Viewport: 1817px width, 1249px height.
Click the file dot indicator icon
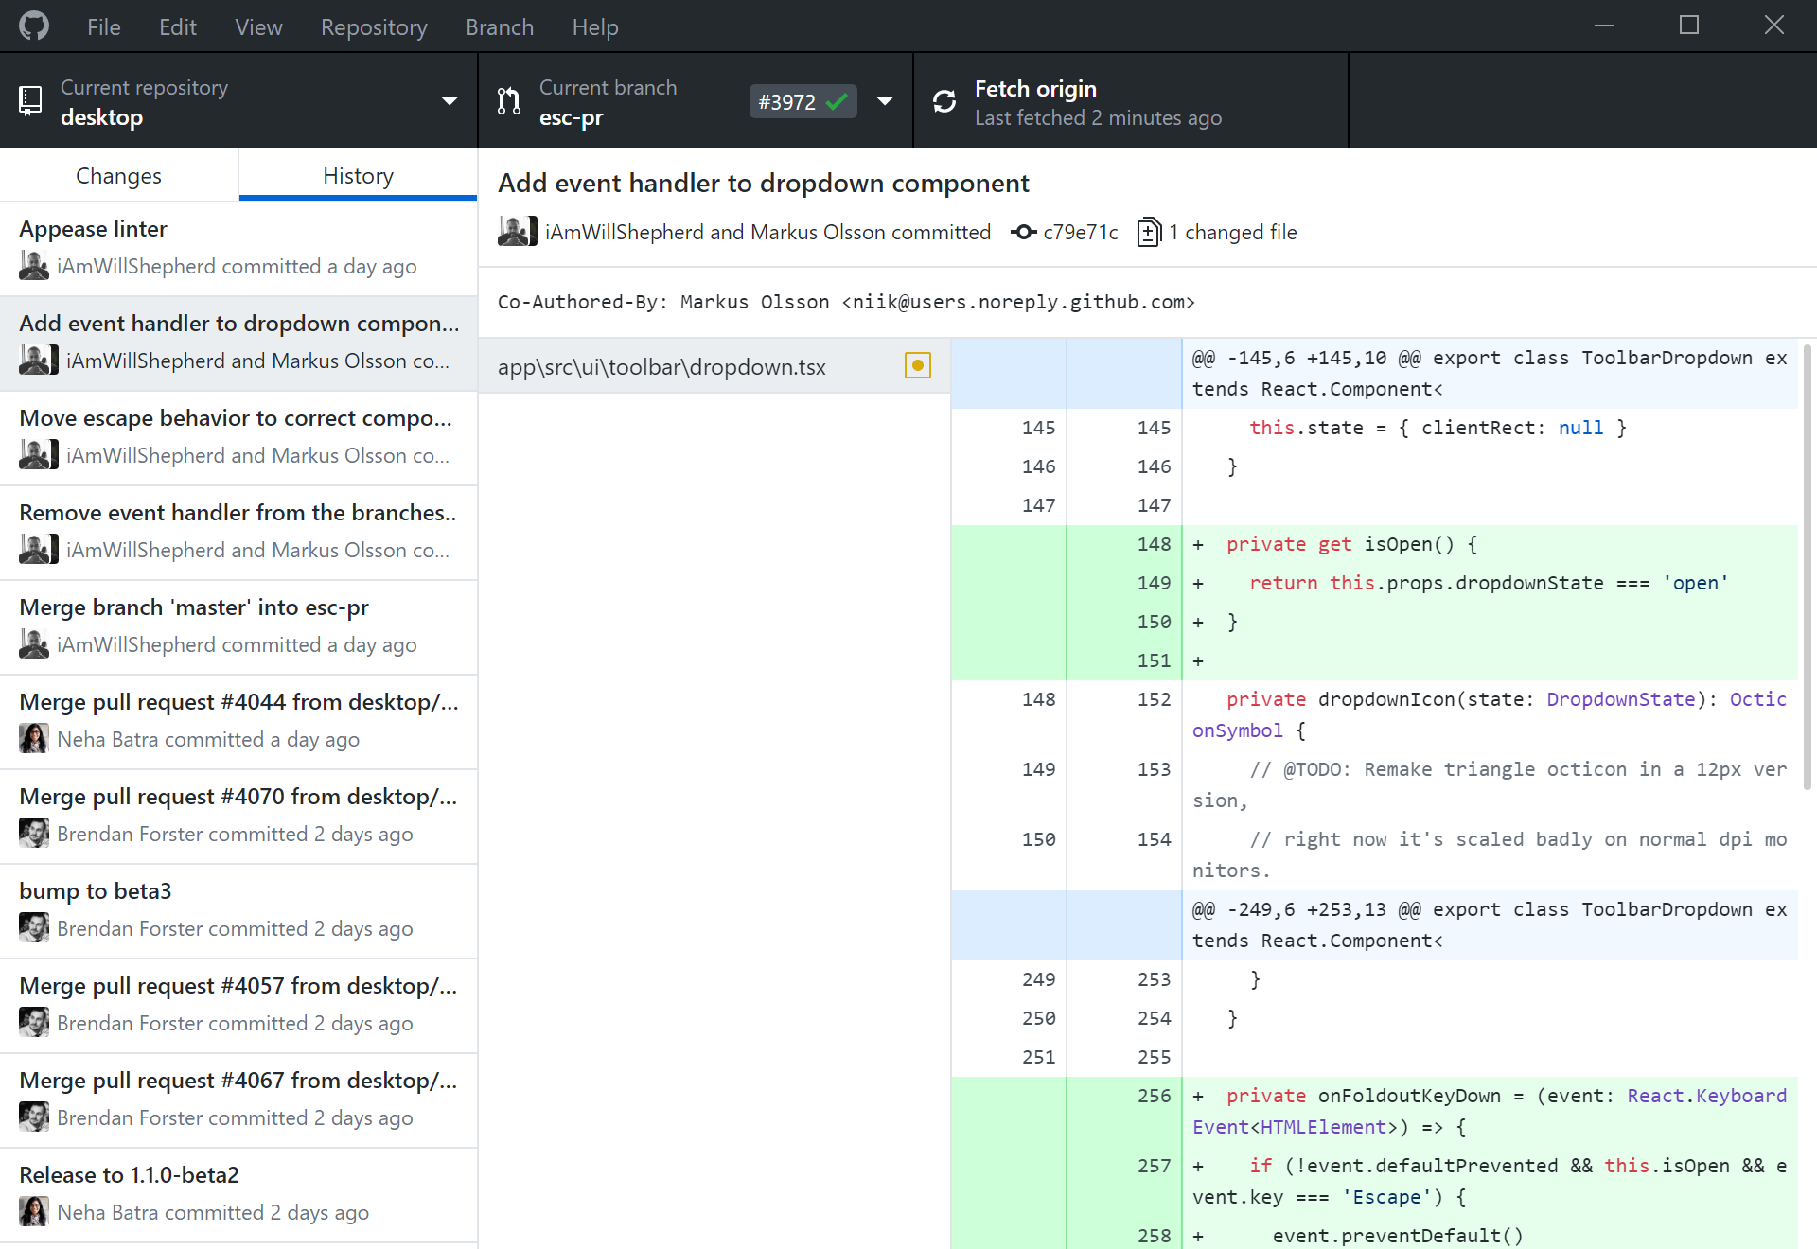pos(918,364)
